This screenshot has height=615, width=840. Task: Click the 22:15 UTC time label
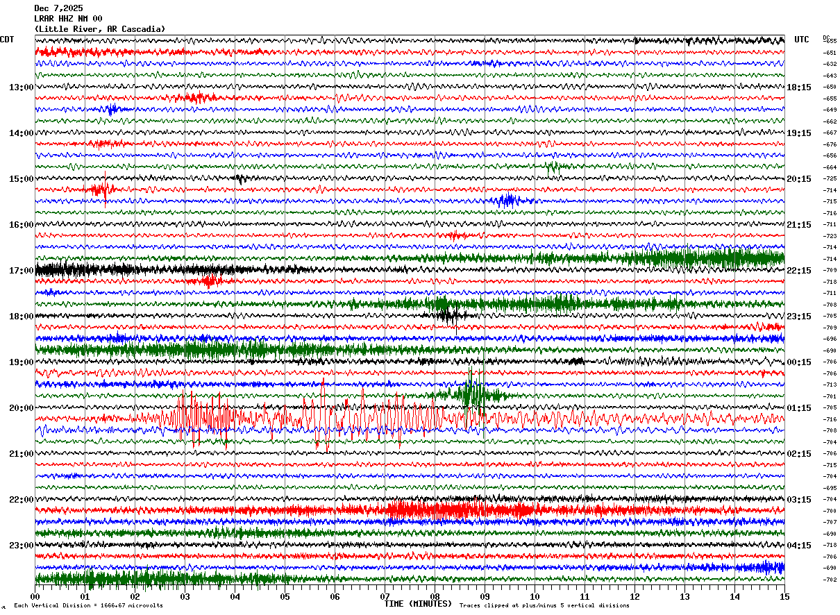(x=799, y=271)
